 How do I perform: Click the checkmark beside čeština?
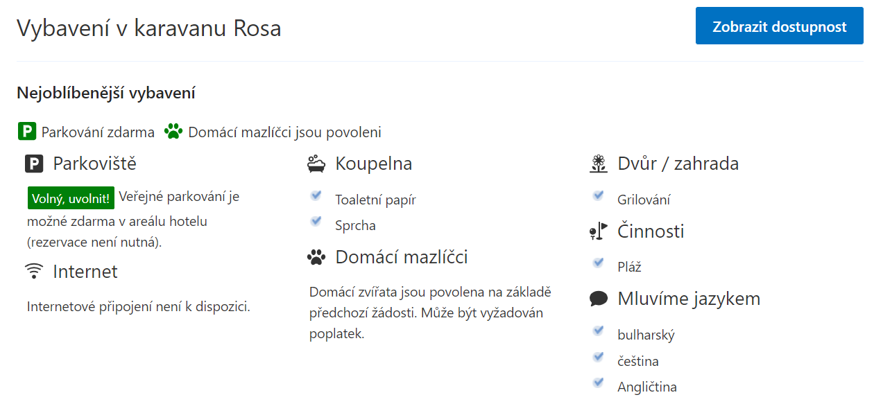coord(598,357)
